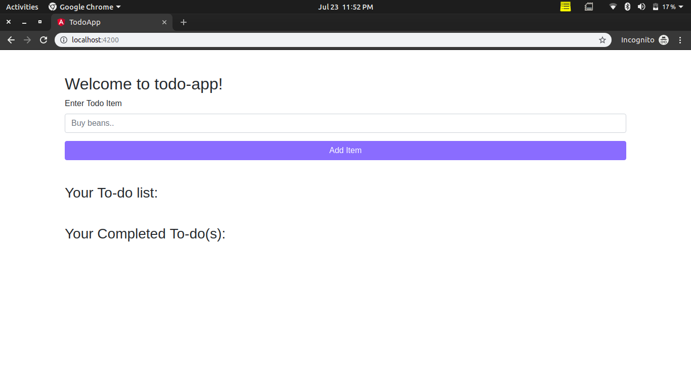Open the clock and calendar panel
Viewport: 691px width, 388px height.
[345, 7]
